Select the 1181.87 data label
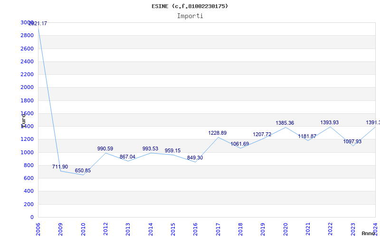 coord(307,136)
